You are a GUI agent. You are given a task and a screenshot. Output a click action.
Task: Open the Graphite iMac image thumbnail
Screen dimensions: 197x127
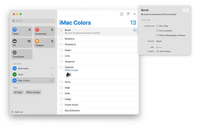point(68,75)
